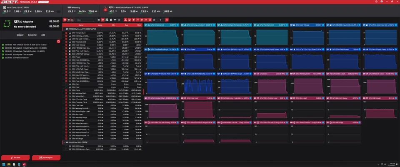This screenshot has width=400, height=167.
Task: Click the red circular reset icon after the funnel
Action: pos(167,20)
